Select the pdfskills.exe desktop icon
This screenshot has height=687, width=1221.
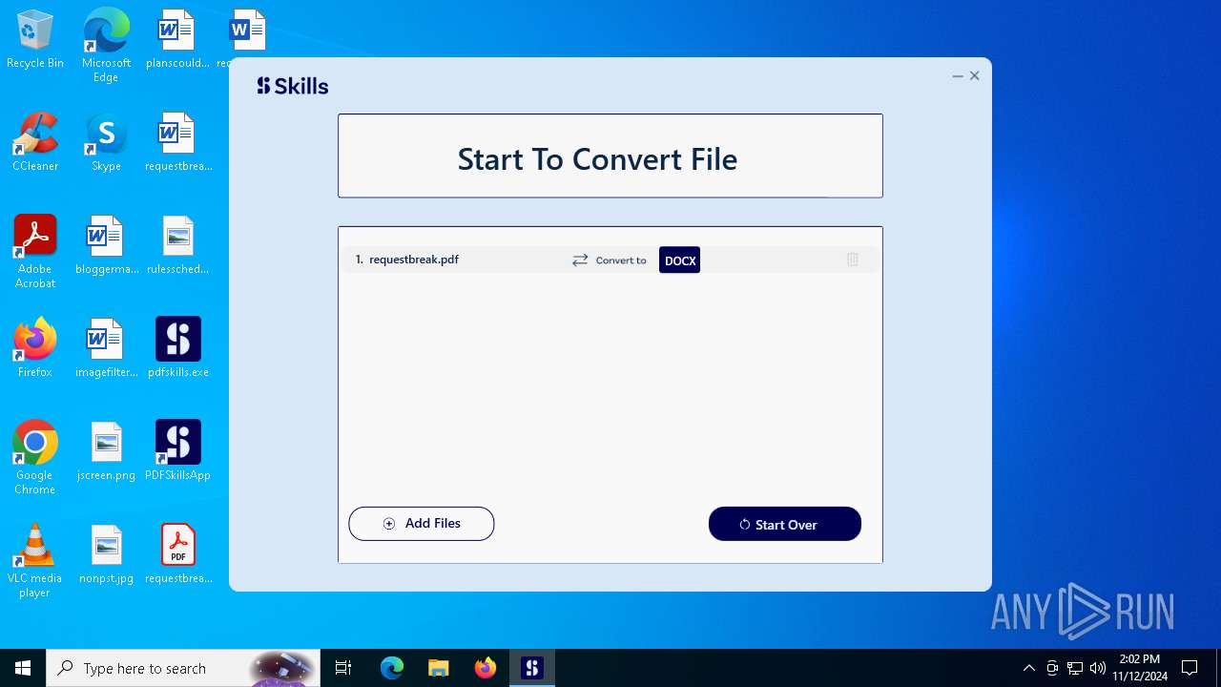click(x=177, y=349)
